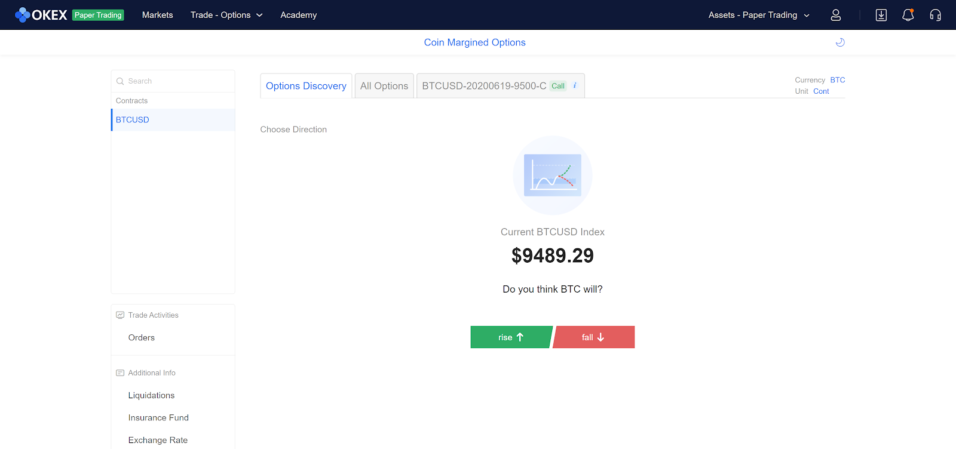Click the download app icon
The width and height of the screenshot is (956, 449).
881,15
